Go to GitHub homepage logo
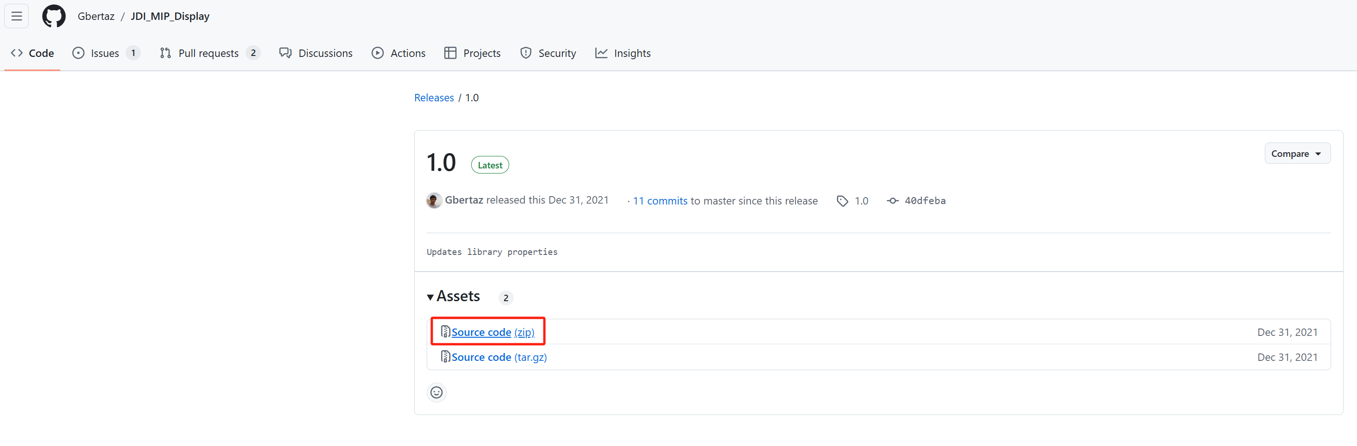Screen dimensions: 1357x446 point(54,16)
